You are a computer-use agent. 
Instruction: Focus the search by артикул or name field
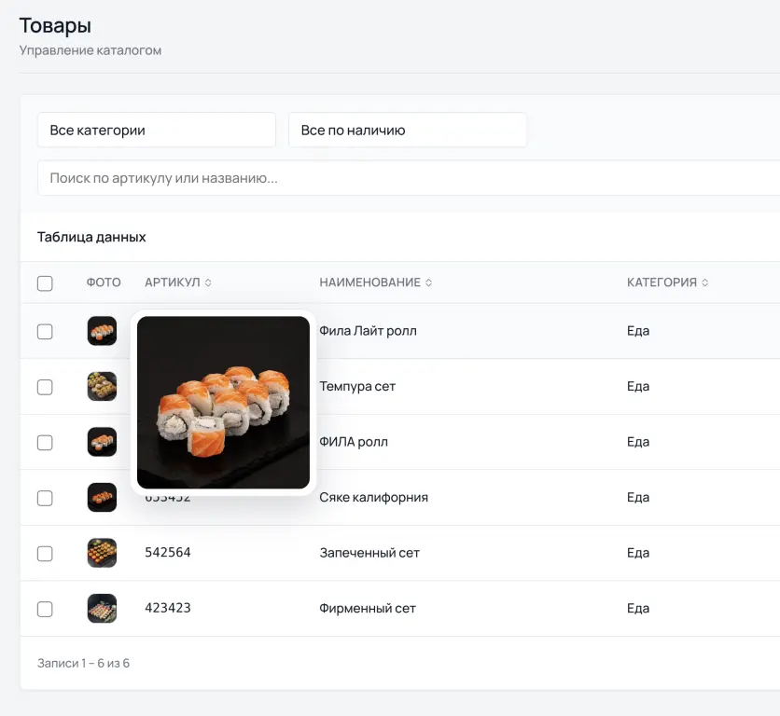point(407,178)
